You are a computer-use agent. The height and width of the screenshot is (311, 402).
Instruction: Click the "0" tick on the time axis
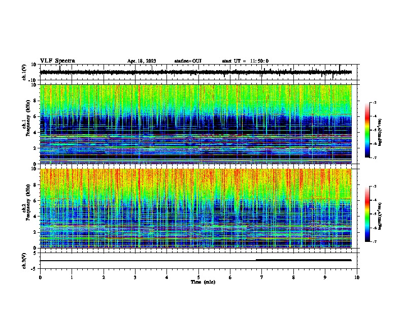pyautogui.click(x=40, y=277)
